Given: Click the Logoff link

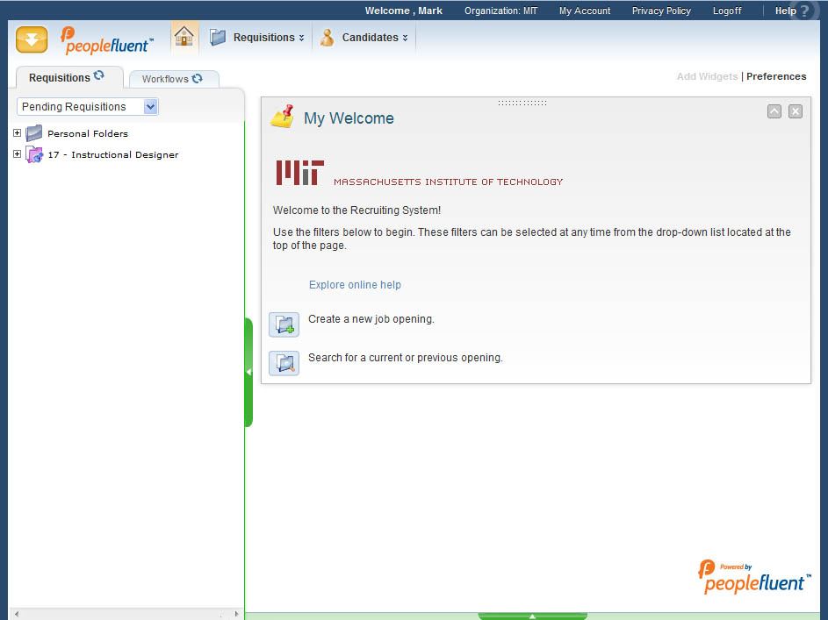Looking at the screenshot, I should pos(726,11).
